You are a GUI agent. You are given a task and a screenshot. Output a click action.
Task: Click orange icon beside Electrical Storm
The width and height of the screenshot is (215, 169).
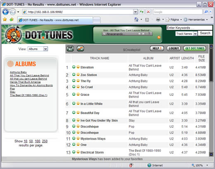coord(78,152)
